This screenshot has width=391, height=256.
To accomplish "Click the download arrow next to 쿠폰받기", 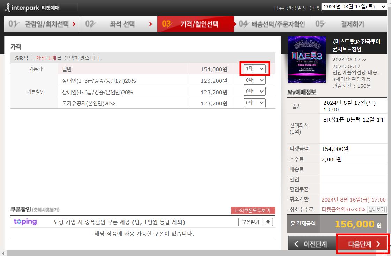I will 269,222.
